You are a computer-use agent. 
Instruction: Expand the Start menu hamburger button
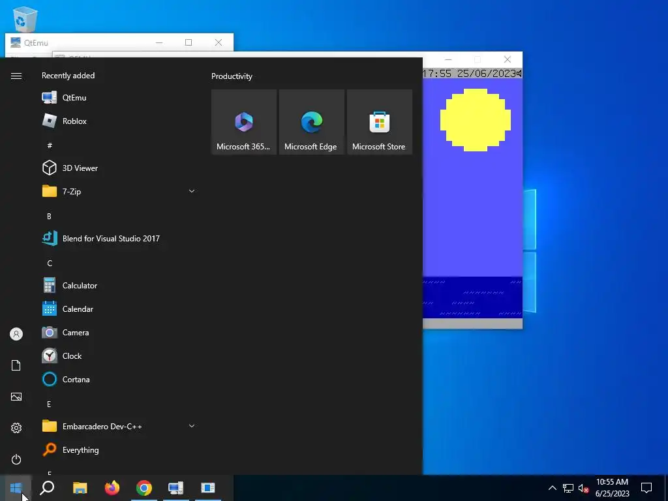pos(16,76)
